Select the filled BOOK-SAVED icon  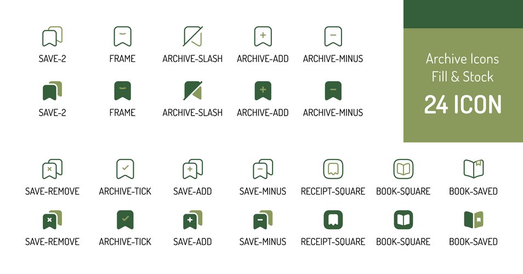pyautogui.click(x=473, y=220)
